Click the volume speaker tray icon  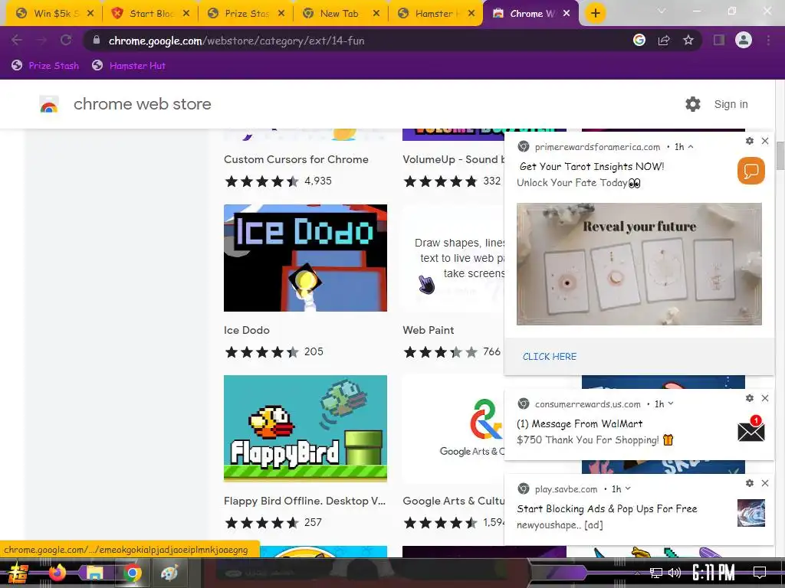click(675, 573)
